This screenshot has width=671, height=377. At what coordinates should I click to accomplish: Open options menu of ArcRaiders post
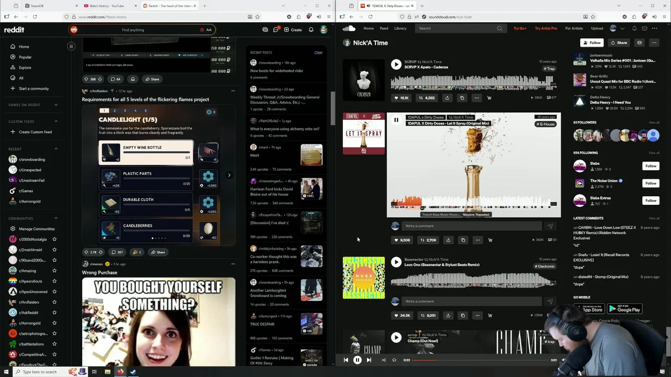[233, 91]
